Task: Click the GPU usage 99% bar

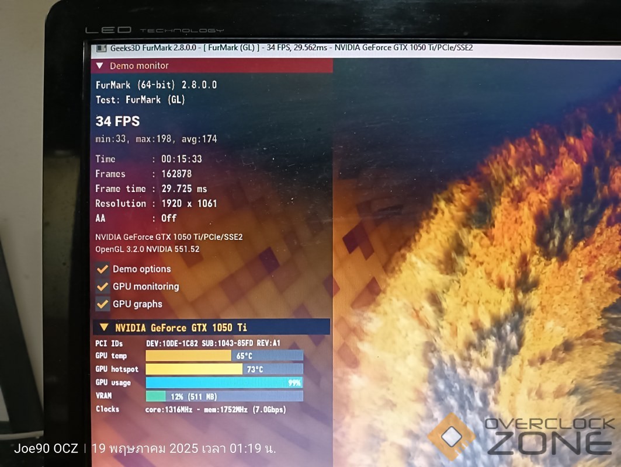Action: tap(224, 382)
